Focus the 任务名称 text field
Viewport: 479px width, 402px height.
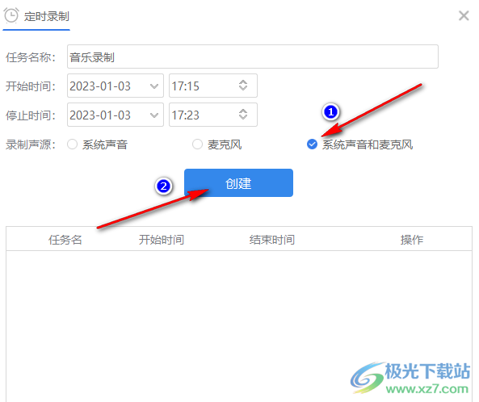pyautogui.click(x=253, y=57)
